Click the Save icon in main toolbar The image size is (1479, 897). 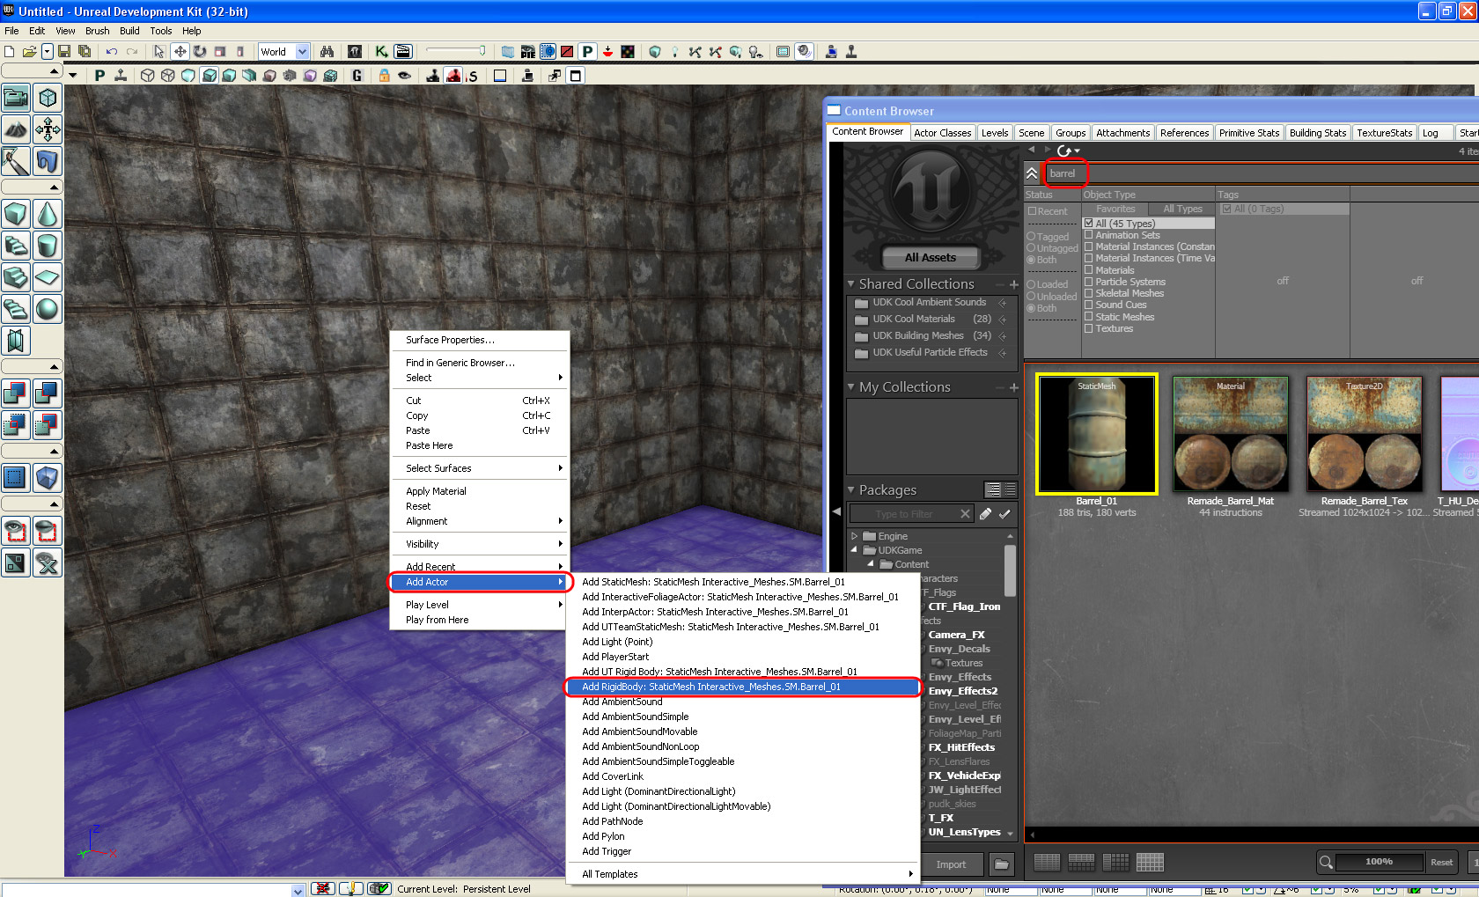[x=64, y=52]
